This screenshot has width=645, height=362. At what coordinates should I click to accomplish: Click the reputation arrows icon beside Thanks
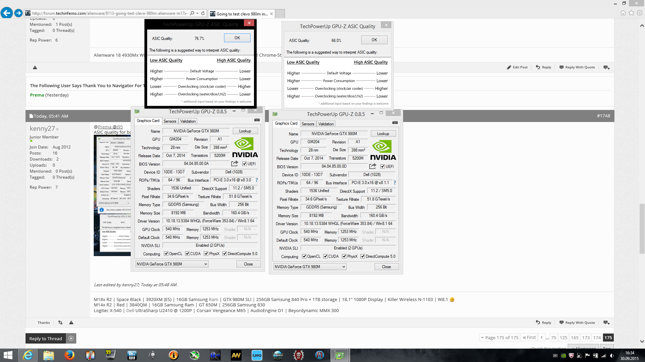click(x=60, y=322)
